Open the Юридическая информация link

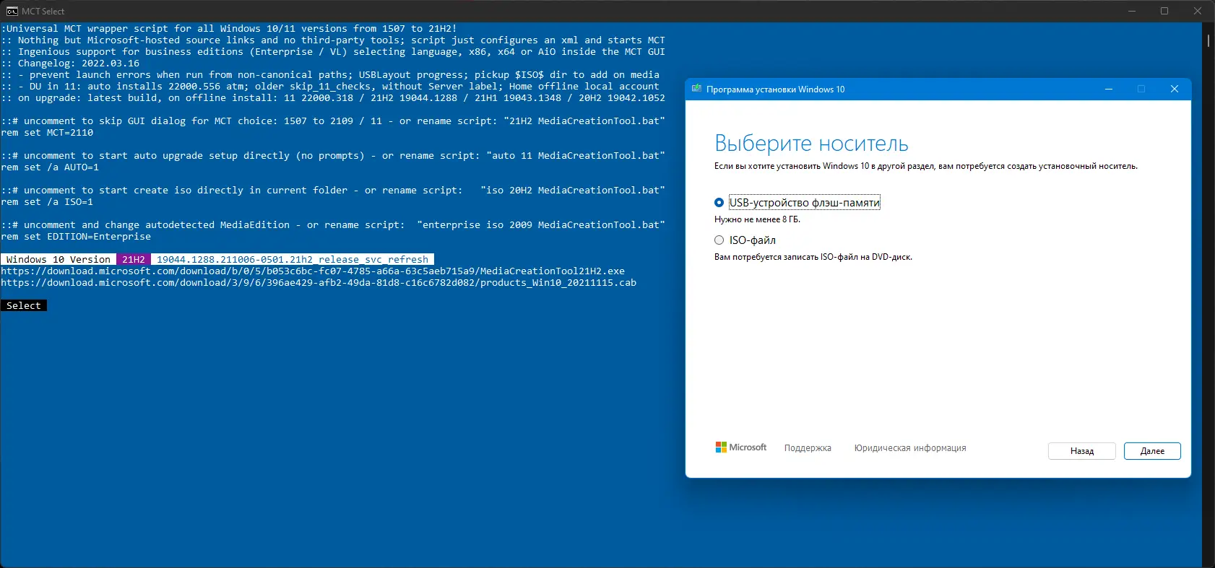910,448
